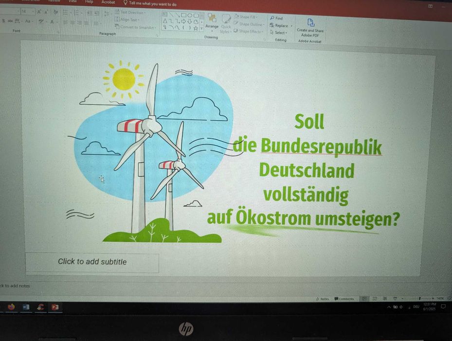Open Convert to SmartArt dropdown
The width and height of the screenshot is (452, 341).
[x=135, y=27]
